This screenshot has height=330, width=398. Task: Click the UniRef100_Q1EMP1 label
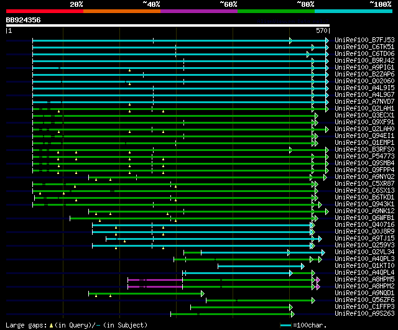tap(364, 143)
